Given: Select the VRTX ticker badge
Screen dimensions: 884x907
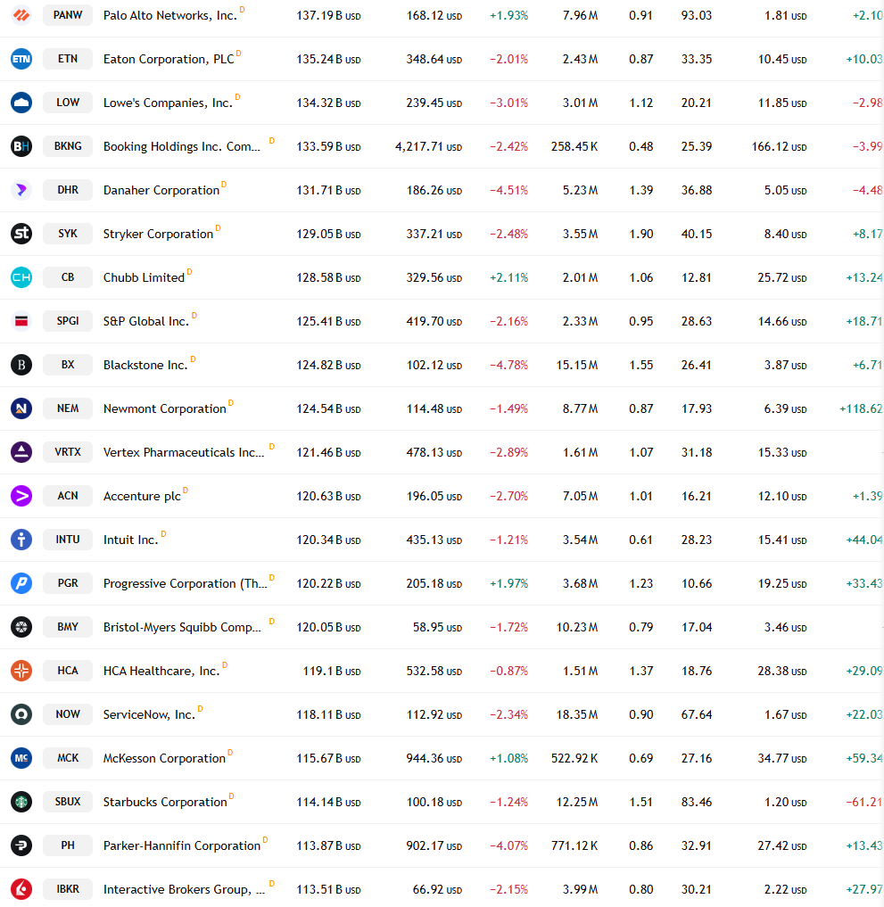Looking at the screenshot, I should 68,452.
